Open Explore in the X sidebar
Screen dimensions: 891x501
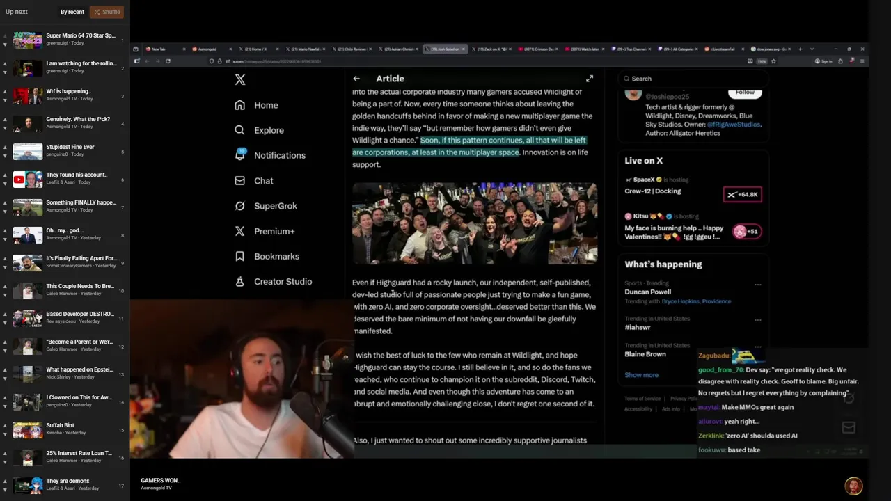pyautogui.click(x=259, y=130)
